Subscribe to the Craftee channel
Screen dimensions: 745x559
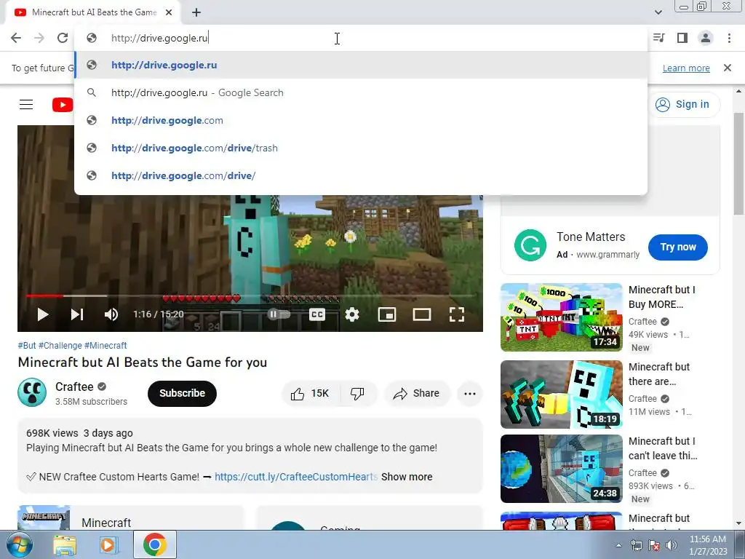pyautogui.click(x=182, y=393)
